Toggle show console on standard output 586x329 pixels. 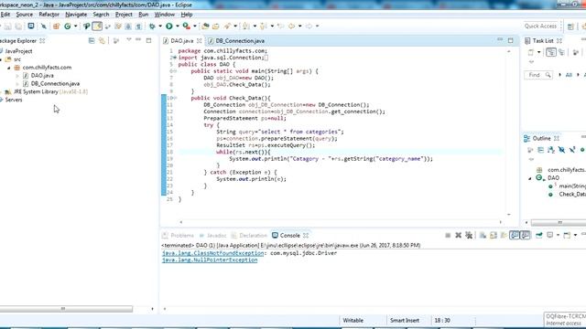coord(515,236)
